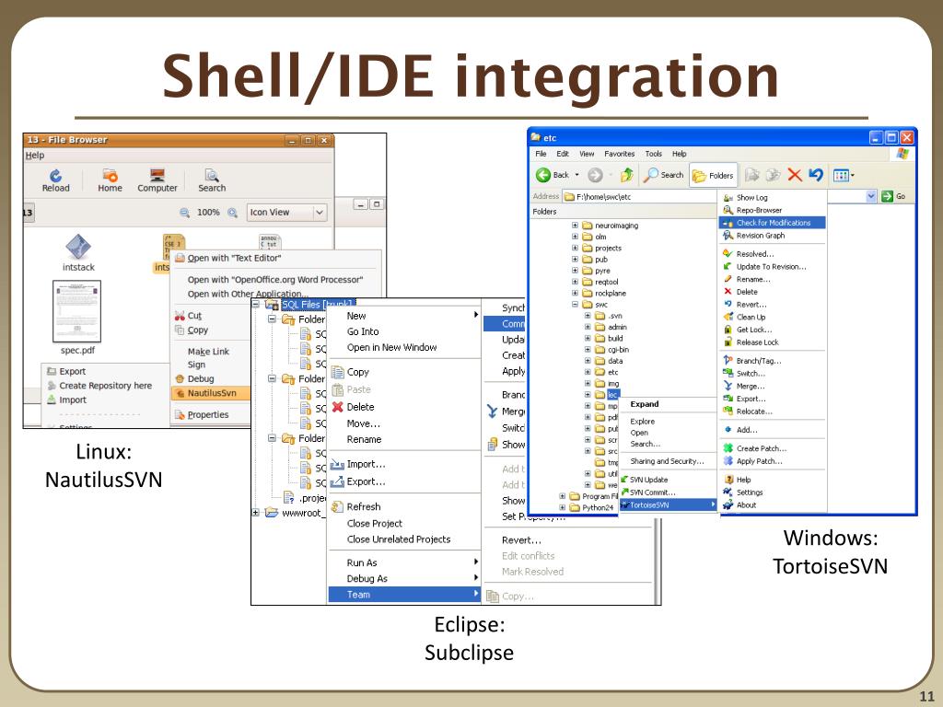Click Show Log in the TortoiseSVN menu
The image size is (943, 707).
[x=751, y=198]
